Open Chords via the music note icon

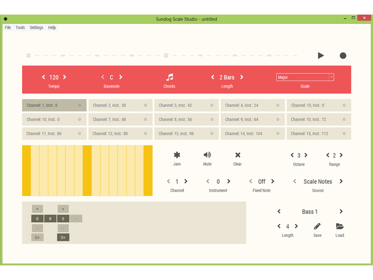coord(170,77)
